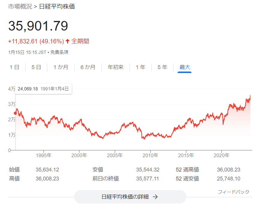The height and width of the screenshot is (211, 266).
Task: Switch chart to 5日 range
Action: click(36, 67)
